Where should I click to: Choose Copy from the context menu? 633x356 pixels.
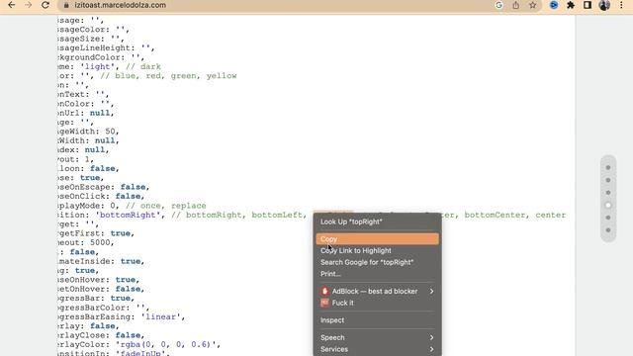tap(377, 239)
